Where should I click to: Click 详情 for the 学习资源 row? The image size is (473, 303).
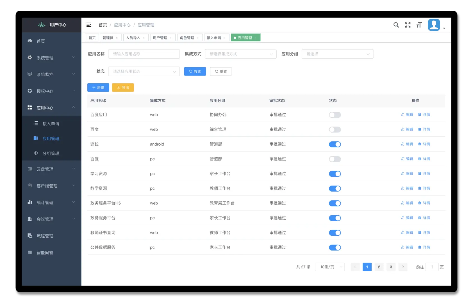coord(424,173)
